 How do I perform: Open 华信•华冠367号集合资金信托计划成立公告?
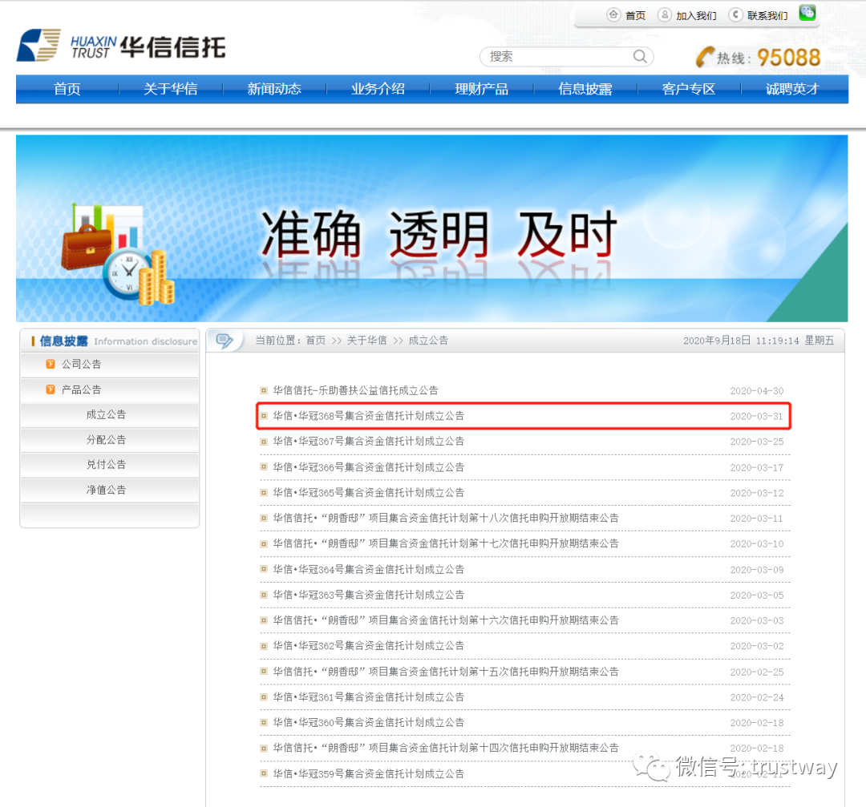[368, 442]
